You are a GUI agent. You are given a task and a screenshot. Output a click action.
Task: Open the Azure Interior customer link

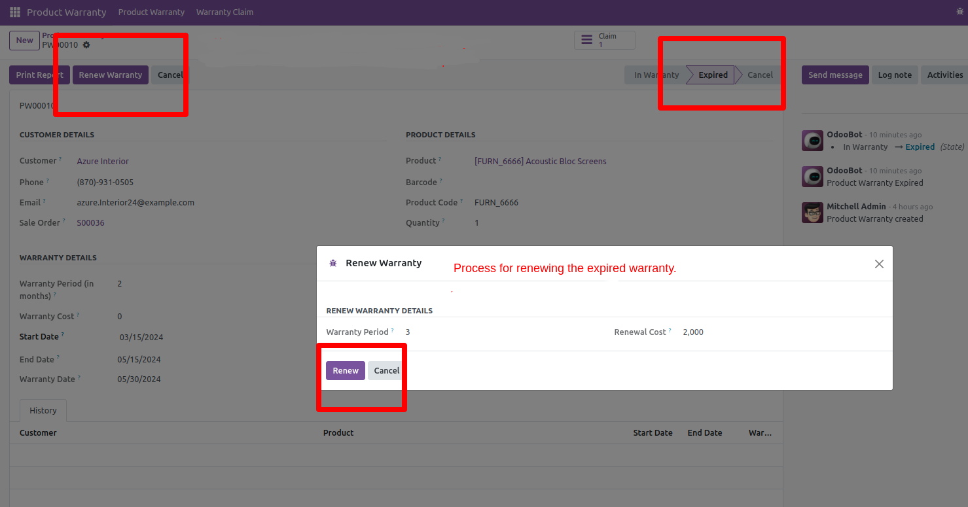pos(103,161)
